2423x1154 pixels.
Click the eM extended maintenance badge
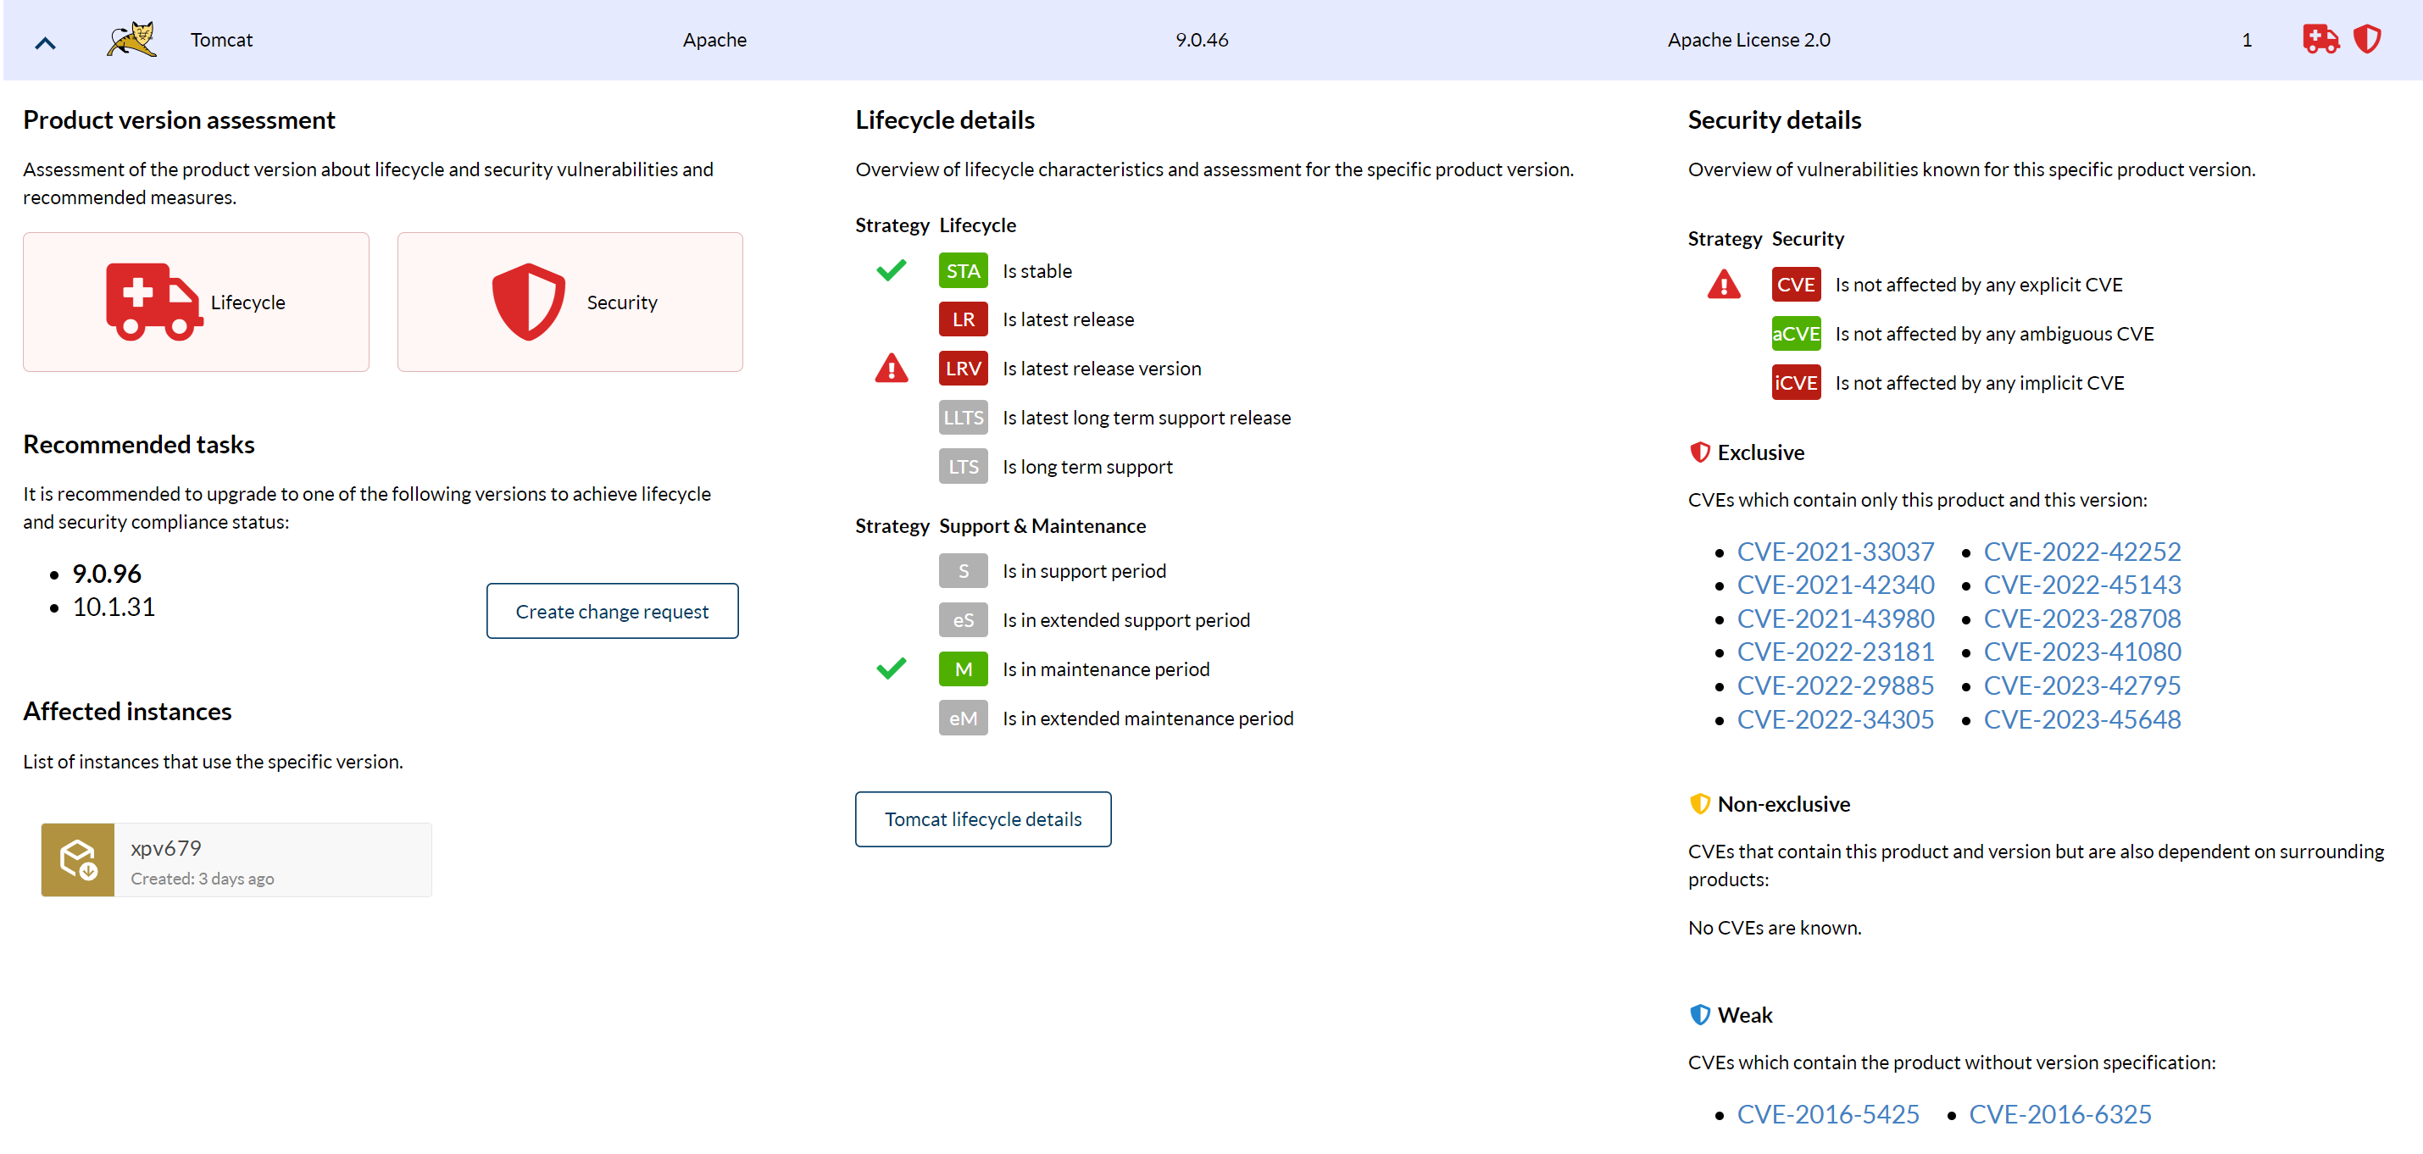click(x=963, y=718)
